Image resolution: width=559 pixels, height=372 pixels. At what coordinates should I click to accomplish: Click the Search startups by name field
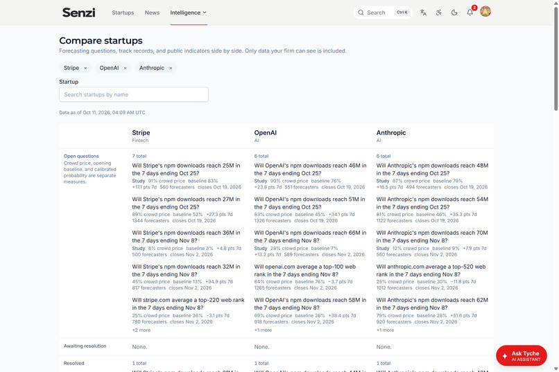pyautogui.click(x=134, y=94)
